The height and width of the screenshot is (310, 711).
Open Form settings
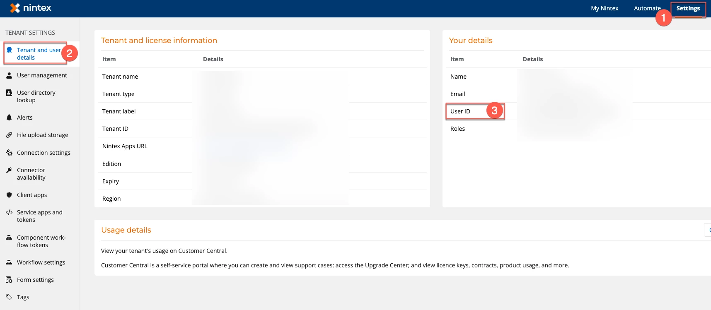[35, 280]
